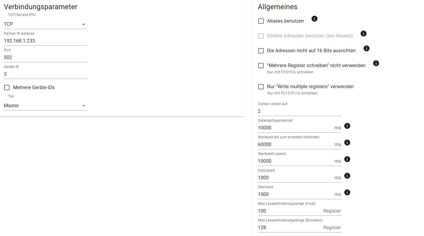The width and height of the screenshot is (424, 236).
Task: Check Die Adressen nicht auf 16 Bits ausrichten
Action: point(261,51)
